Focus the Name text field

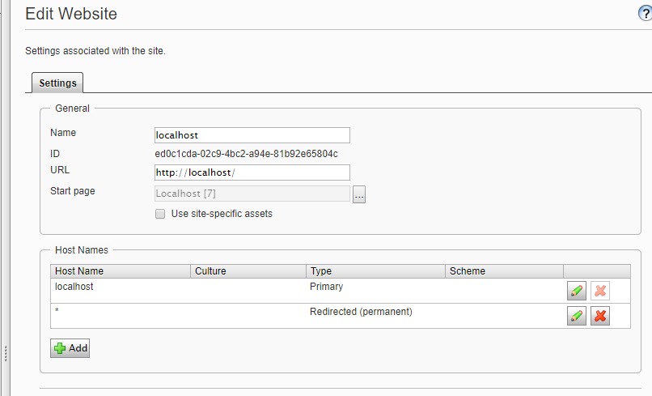252,135
